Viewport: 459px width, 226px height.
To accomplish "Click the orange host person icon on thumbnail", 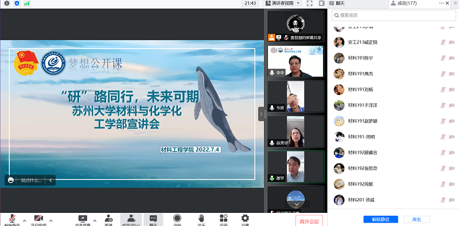I will [271, 37].
